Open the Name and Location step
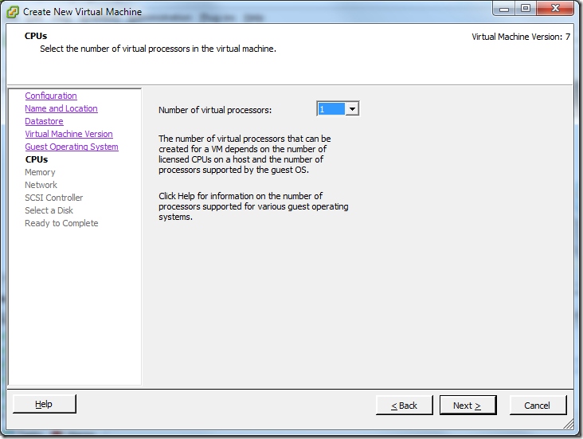The height and width of the screenshot is (439, 583). [x=61, y=108]
